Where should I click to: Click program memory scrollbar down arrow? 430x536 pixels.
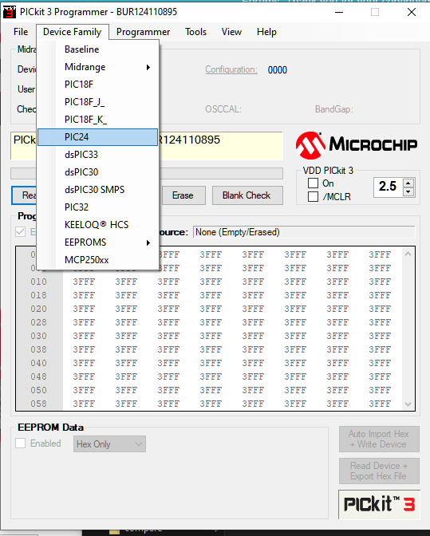point(408,404)
